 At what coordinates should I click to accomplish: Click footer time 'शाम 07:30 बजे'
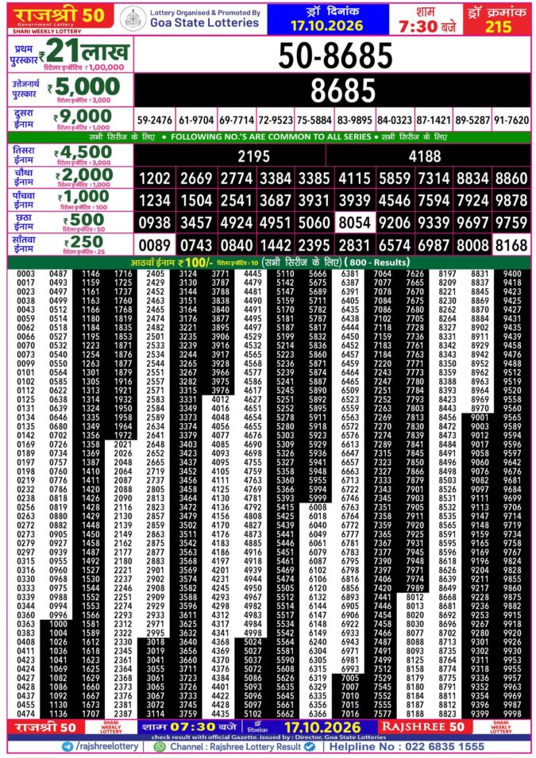(x=189, y=726)
